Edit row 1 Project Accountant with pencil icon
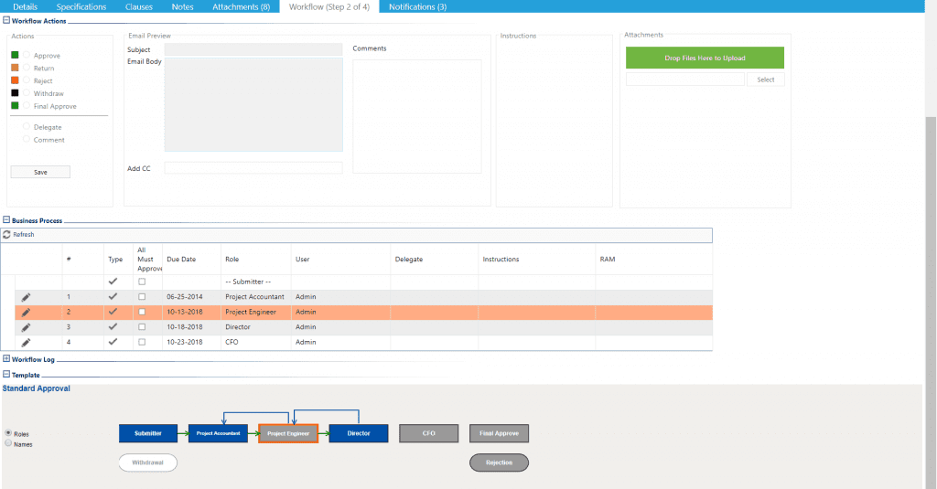This screenshot has width=937, height=489. (26, 297)
